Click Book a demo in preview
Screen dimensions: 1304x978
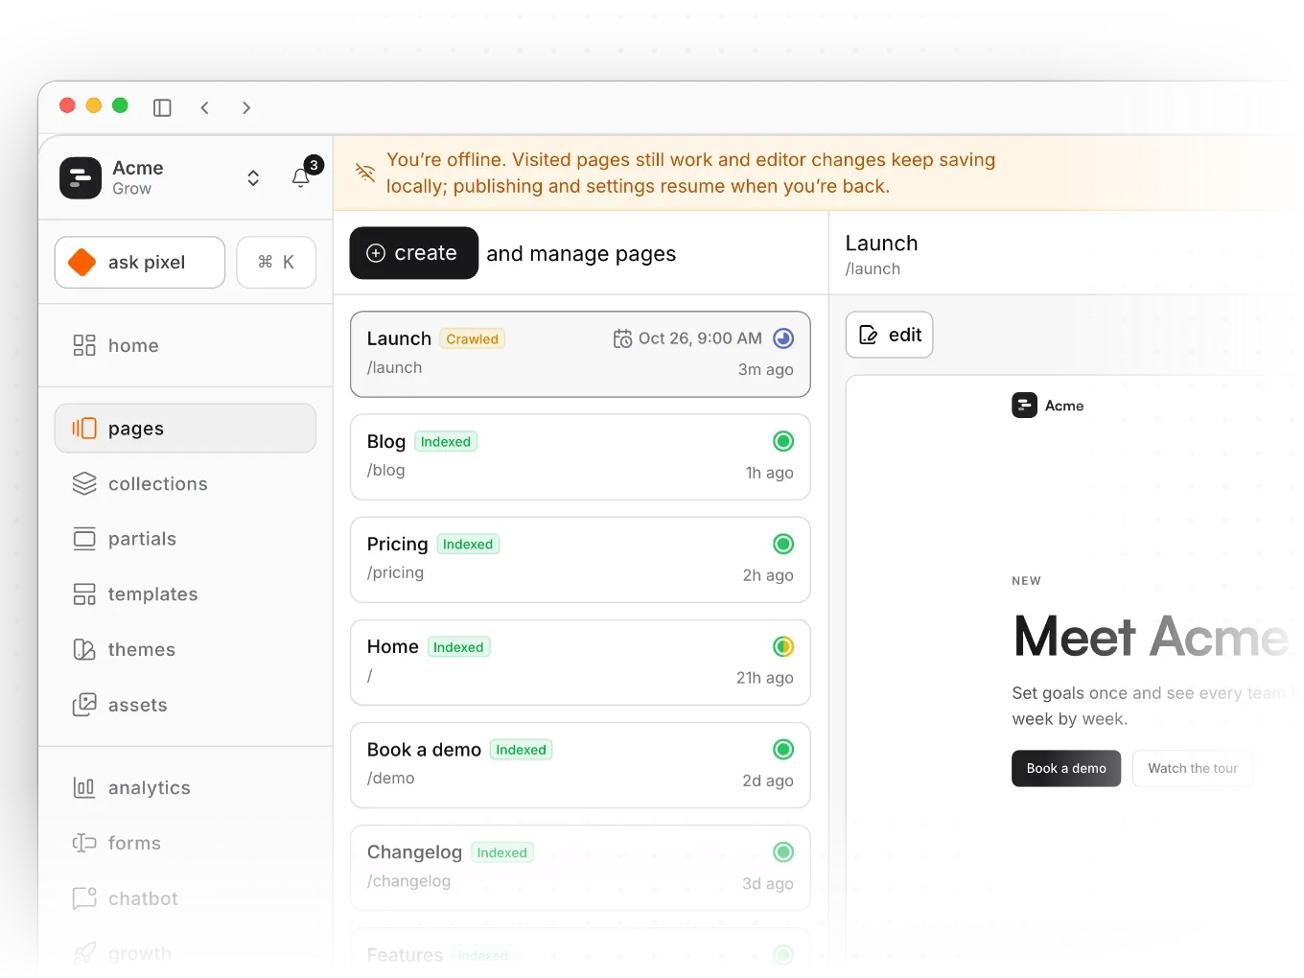click(x=1066, y=768)
